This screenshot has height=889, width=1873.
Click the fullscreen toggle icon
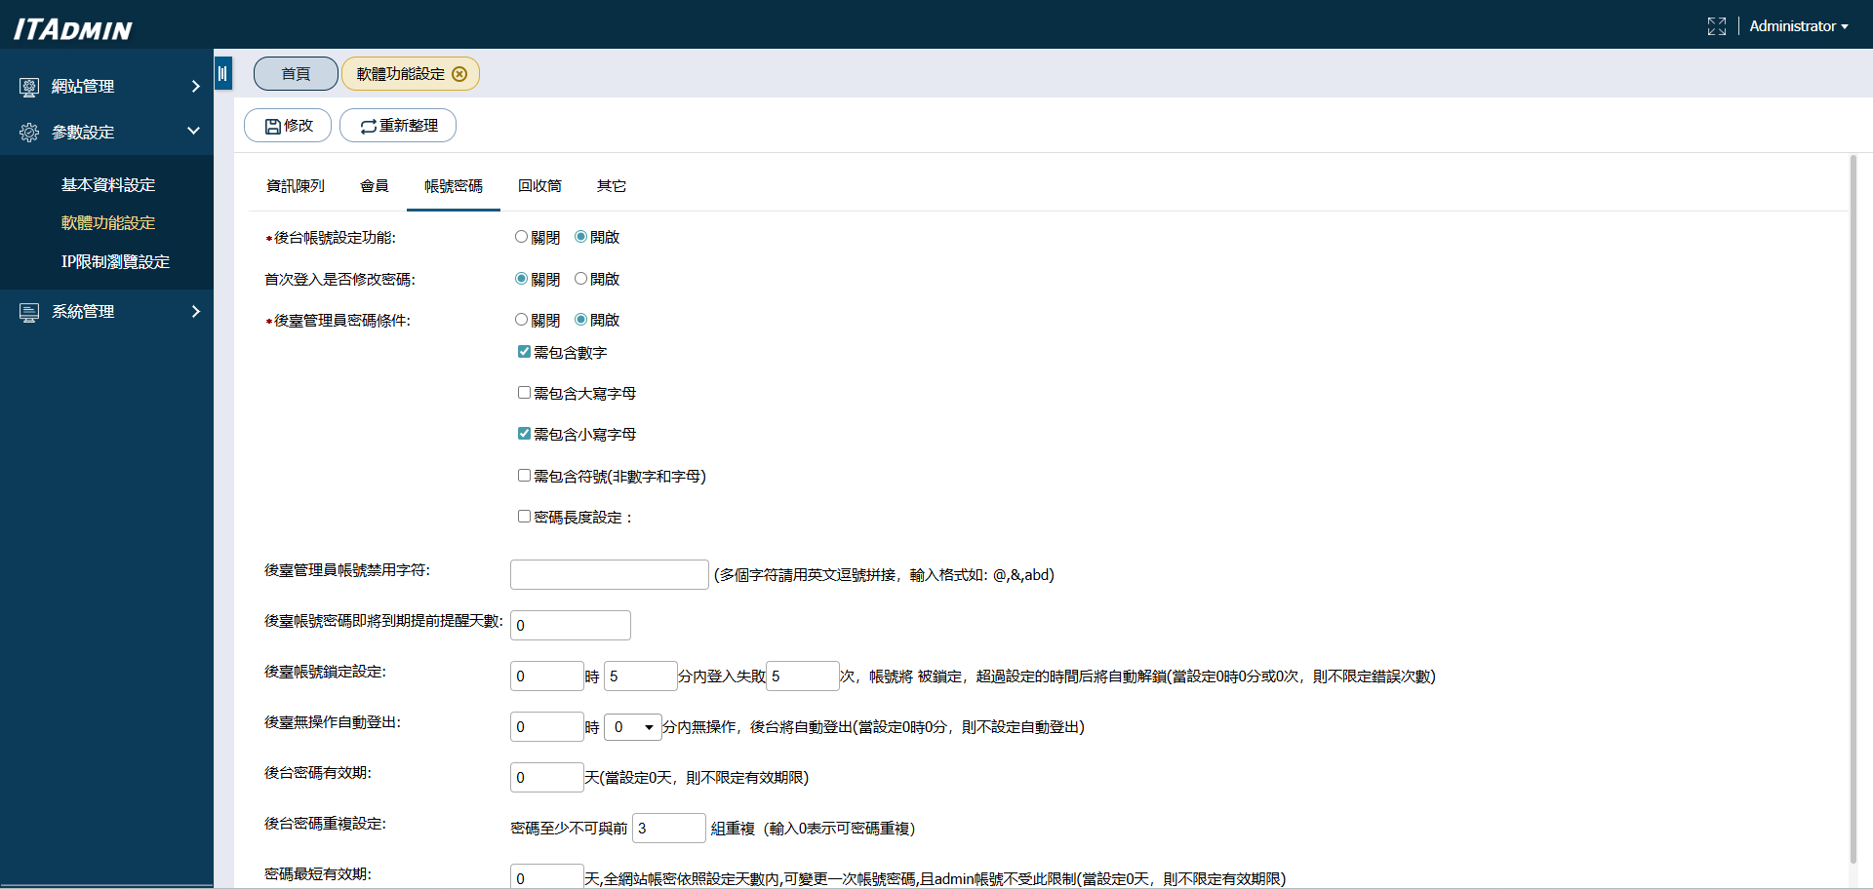[x=1716, y=26]
